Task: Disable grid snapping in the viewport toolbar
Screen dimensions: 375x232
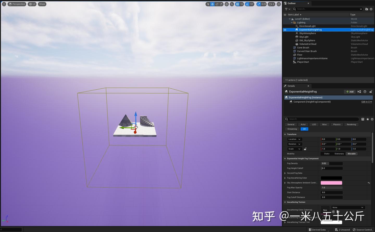Action: click(238, 4)
